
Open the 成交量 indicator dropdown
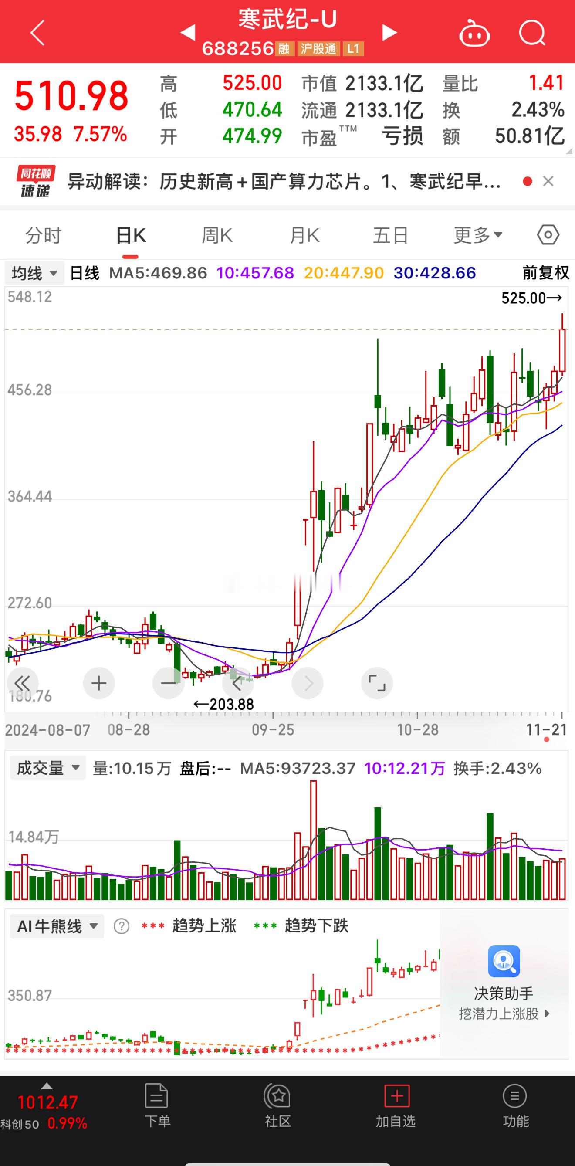[48, 768]
